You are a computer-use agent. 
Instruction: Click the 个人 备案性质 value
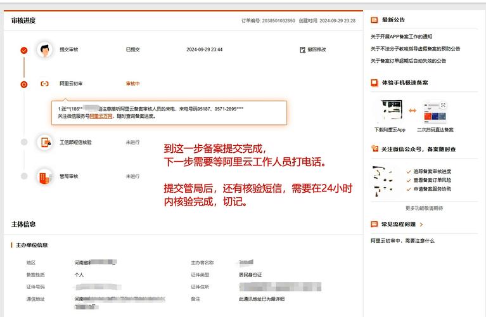[79, 275]
